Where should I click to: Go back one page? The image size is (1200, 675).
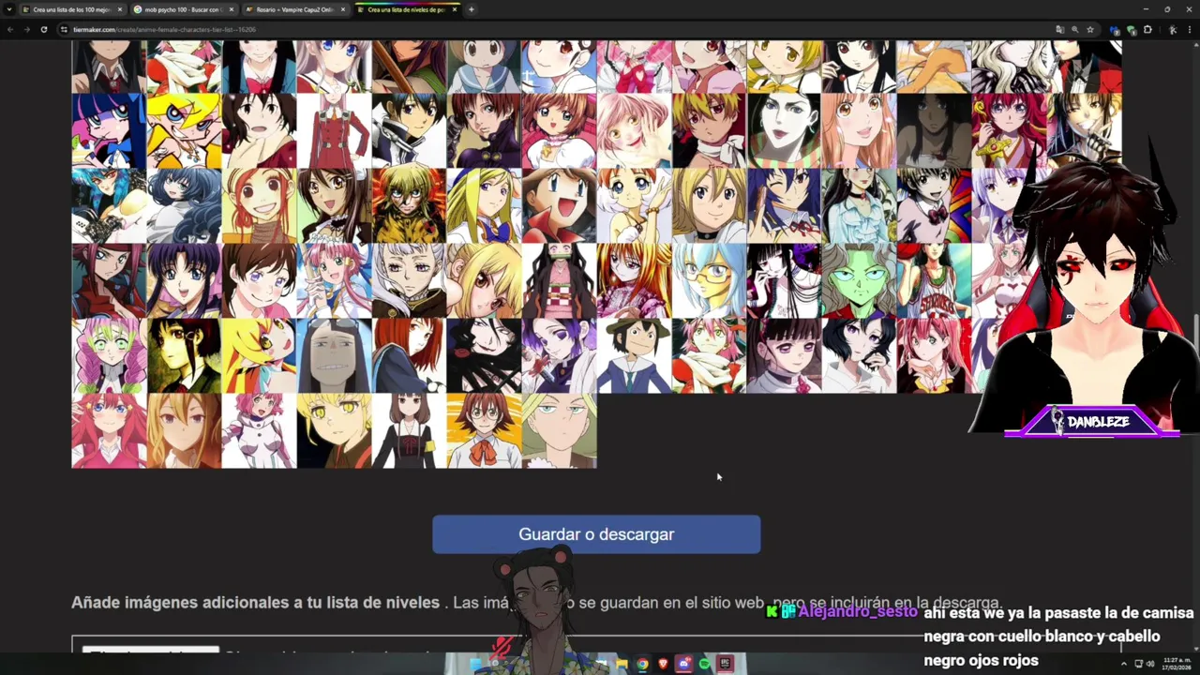[x=9, y=29]
